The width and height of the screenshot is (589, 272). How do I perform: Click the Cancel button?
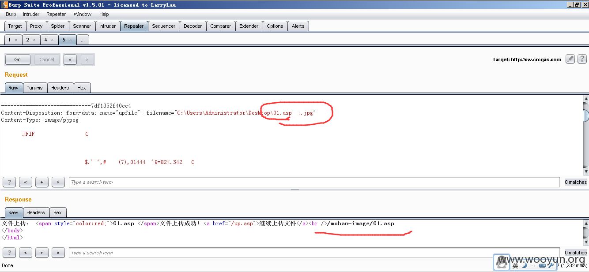tap(47, 60)
